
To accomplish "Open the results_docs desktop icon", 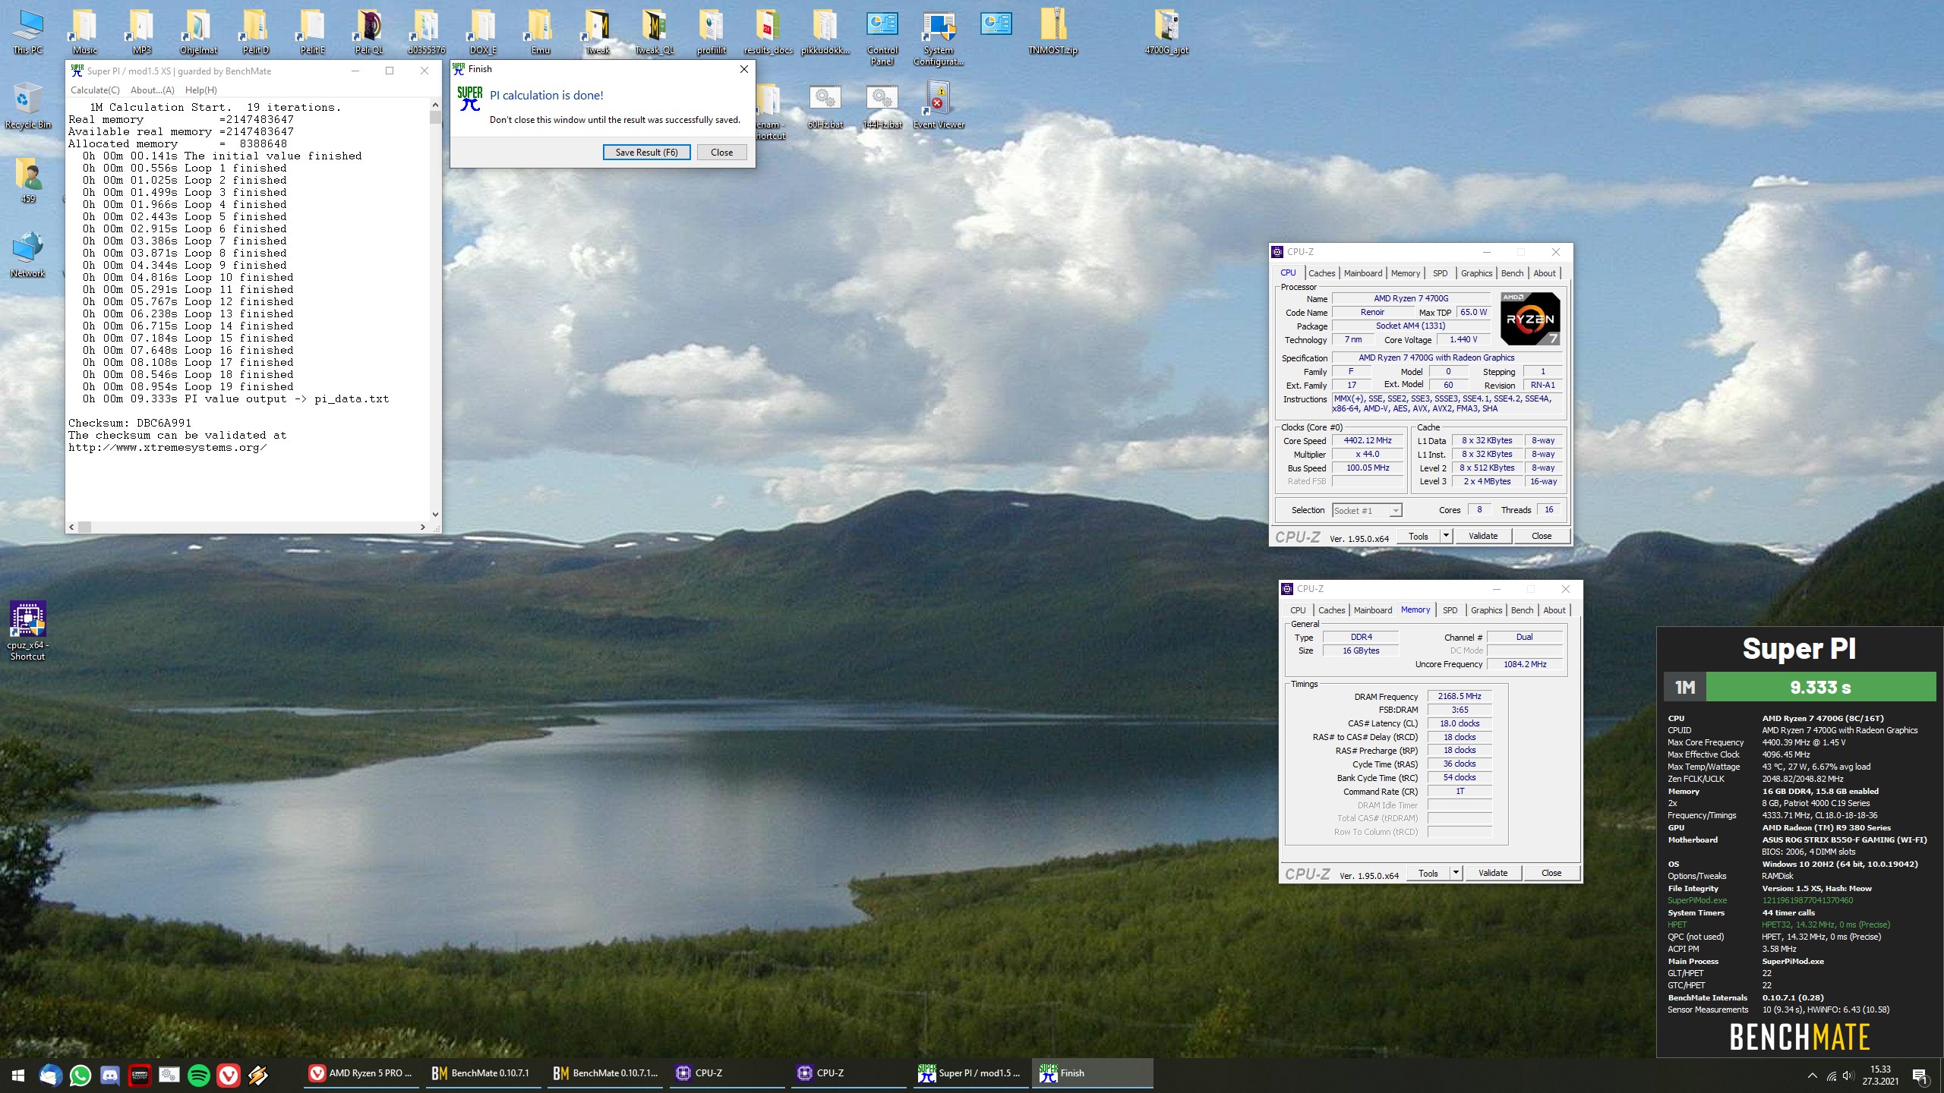I will tap(768, 32).
